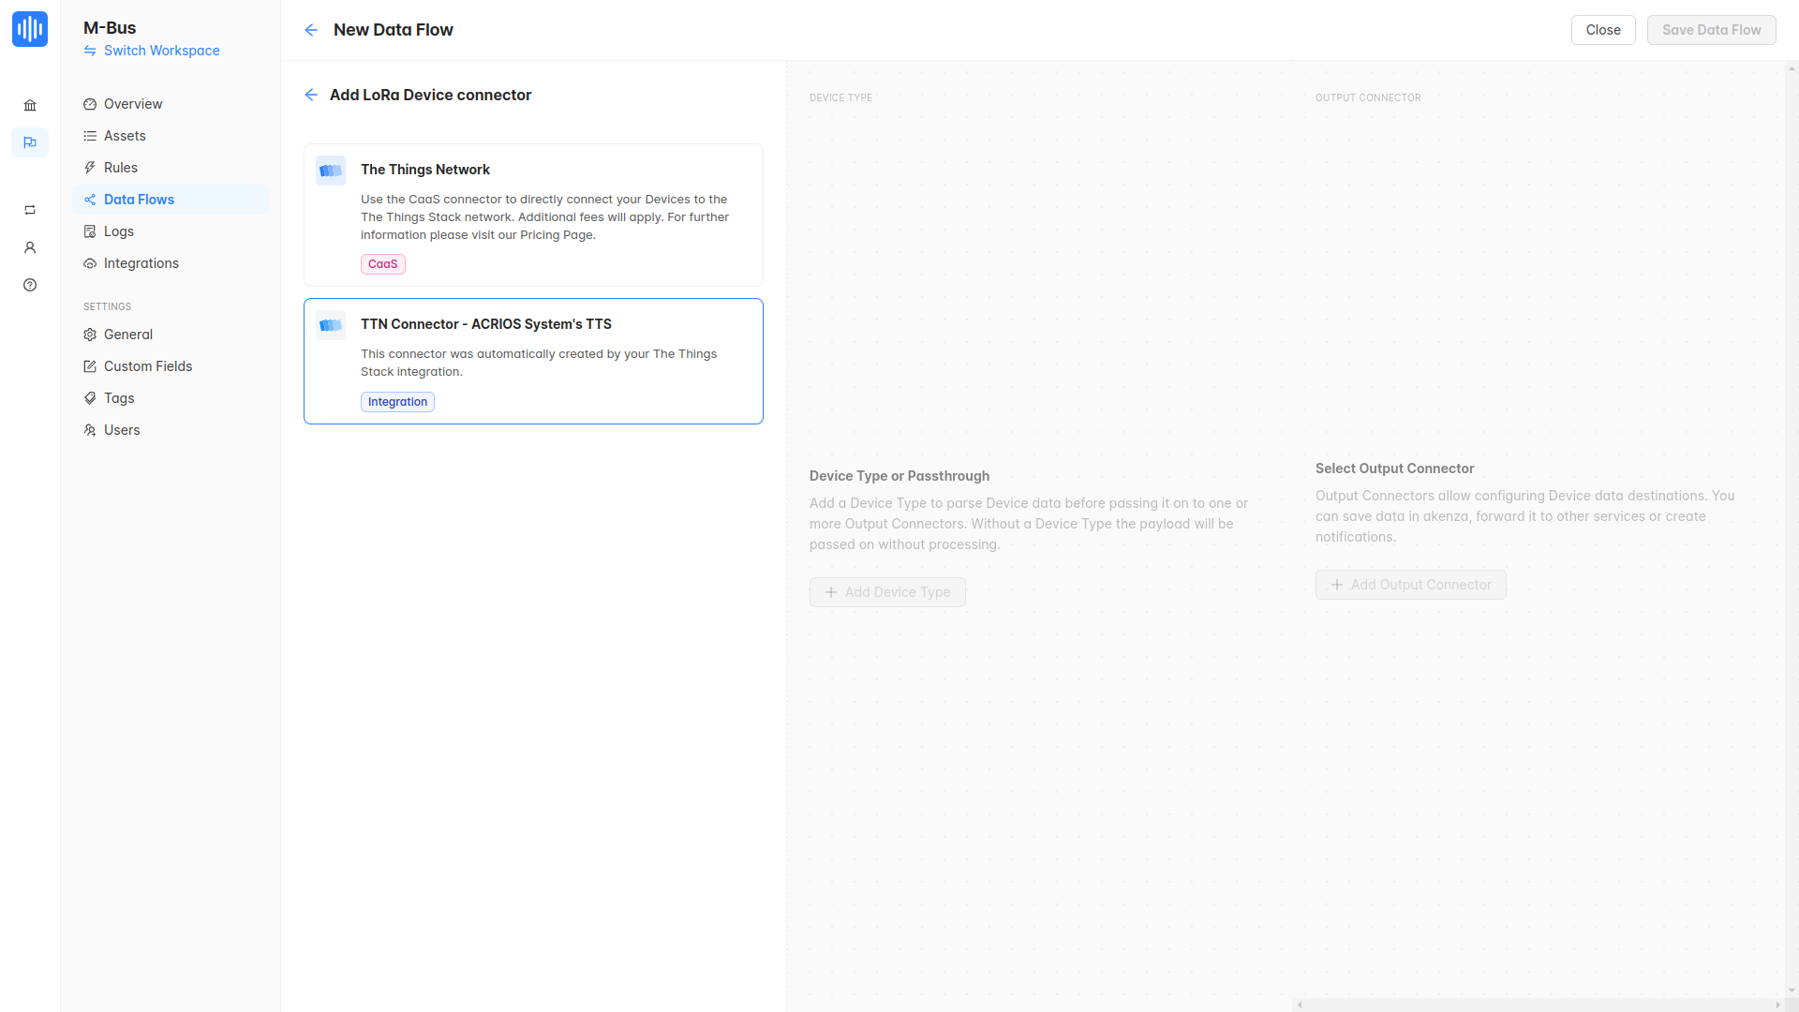1799x1012 pixels.
Task: Click The Things Network connector icon
Action: click(331, 171)
